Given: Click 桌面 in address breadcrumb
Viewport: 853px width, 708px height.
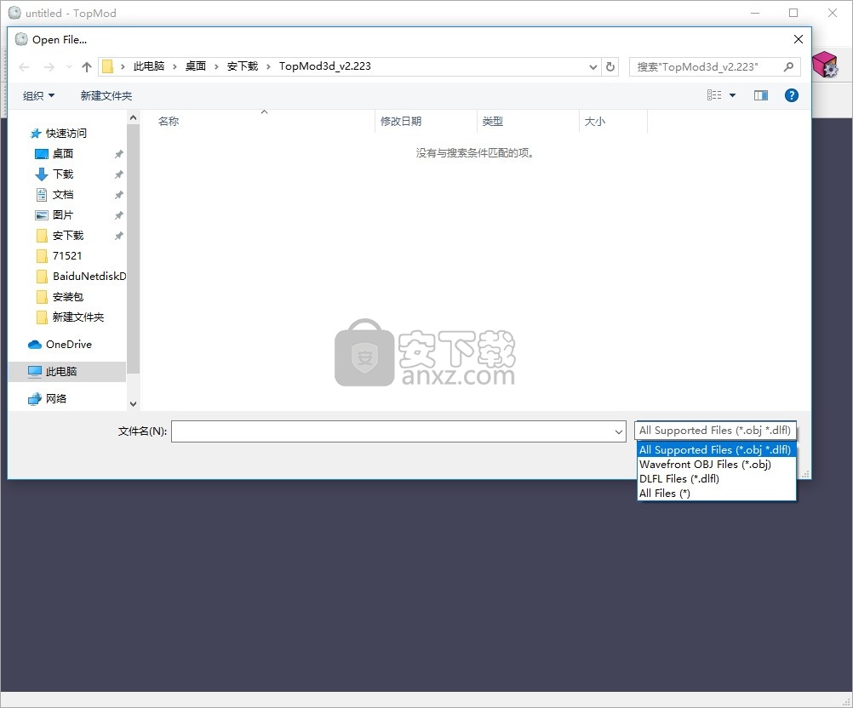Looking at the screenshot, I should tap(195, 66).
